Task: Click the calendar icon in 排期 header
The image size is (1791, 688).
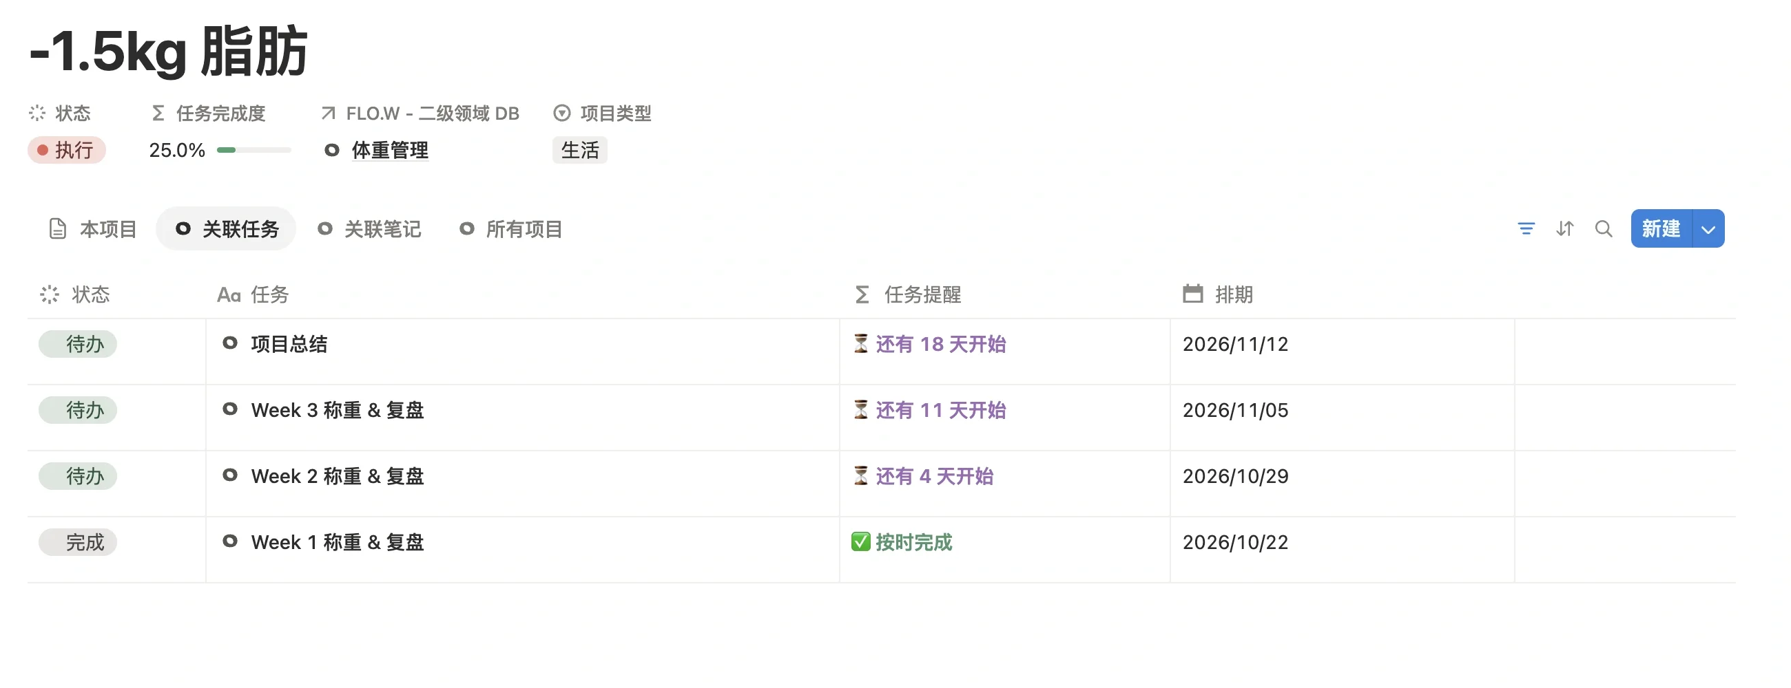Action: pos(1192,294)
